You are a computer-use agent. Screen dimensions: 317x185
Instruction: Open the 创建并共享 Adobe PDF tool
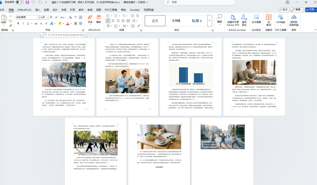click(x=233, y=20)
